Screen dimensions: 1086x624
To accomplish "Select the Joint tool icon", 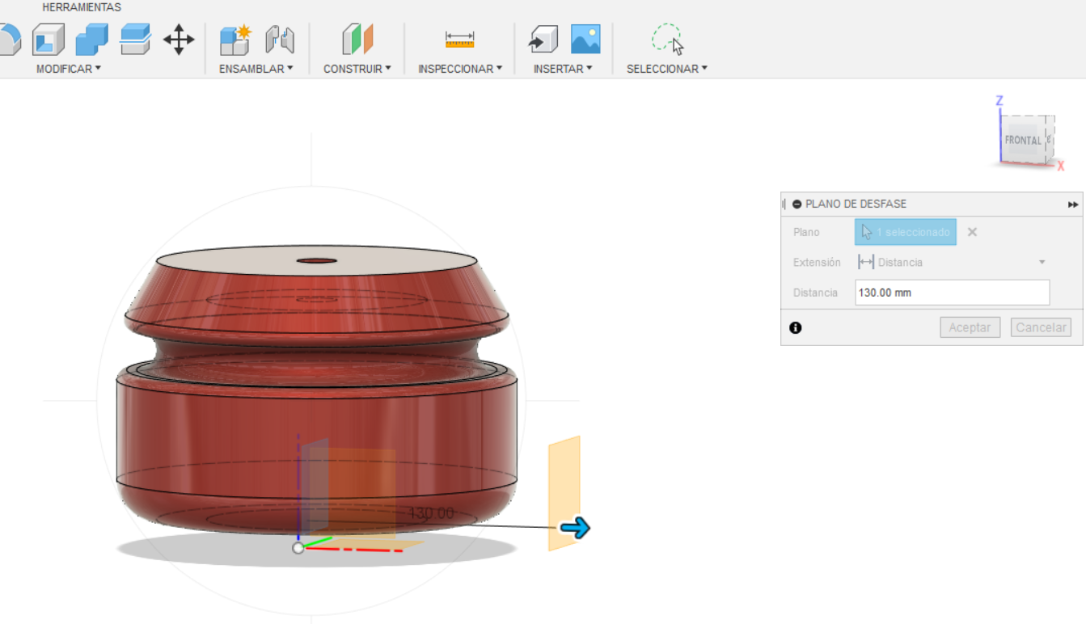I will point(280,39).
